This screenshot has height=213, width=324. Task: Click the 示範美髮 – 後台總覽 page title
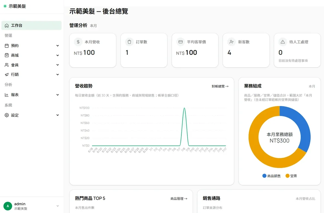[99, 11]
